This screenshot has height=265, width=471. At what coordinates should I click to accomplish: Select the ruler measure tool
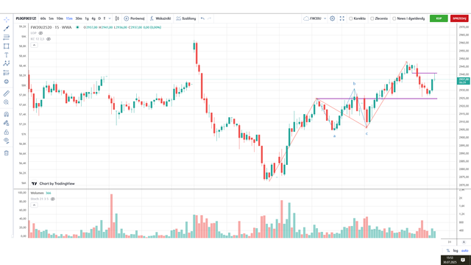click(7, 93)
